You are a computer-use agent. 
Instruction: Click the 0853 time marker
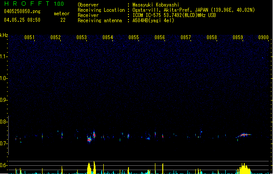[82, 37]
